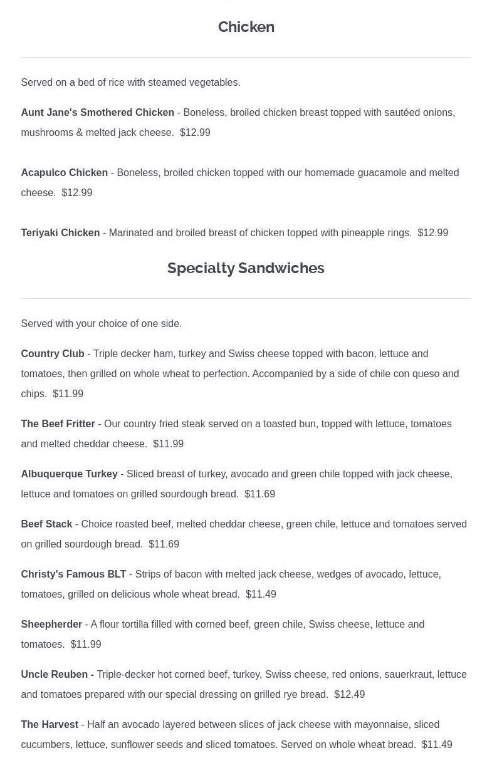Click The Beef Fritter item name
The width and height of the screenshot is (492, 768).
[x=58, y=424]
